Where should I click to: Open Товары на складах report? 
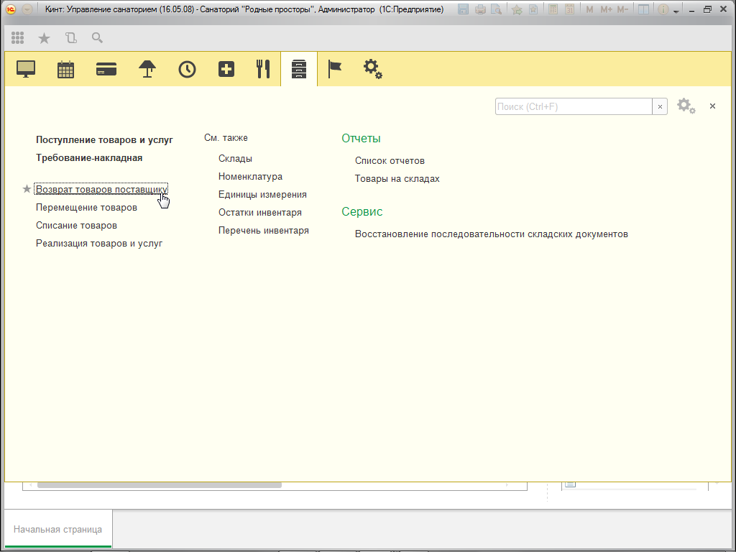click(397, 178)
